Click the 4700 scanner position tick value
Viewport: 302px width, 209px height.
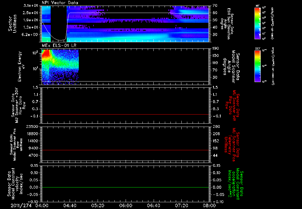point(33,155)
